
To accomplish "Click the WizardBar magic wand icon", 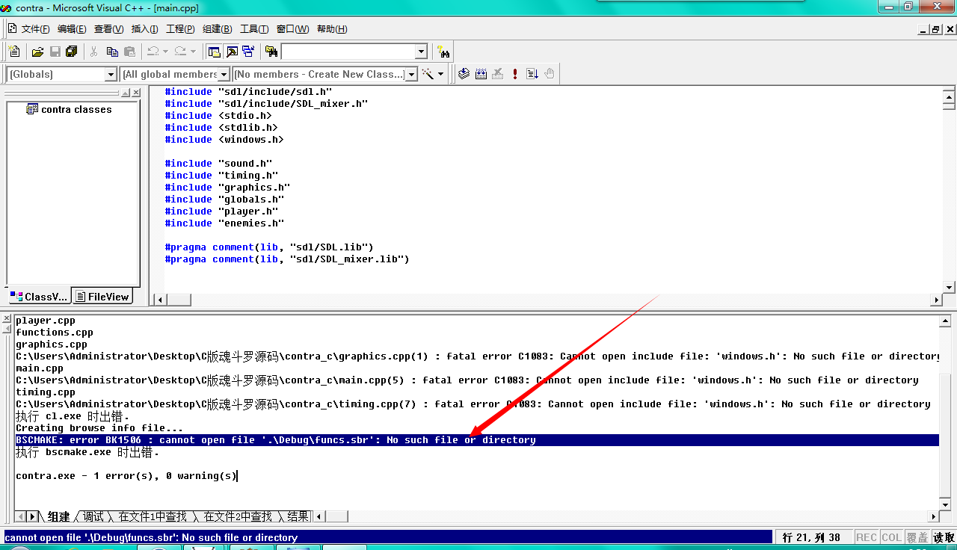I will pos(428,74).
